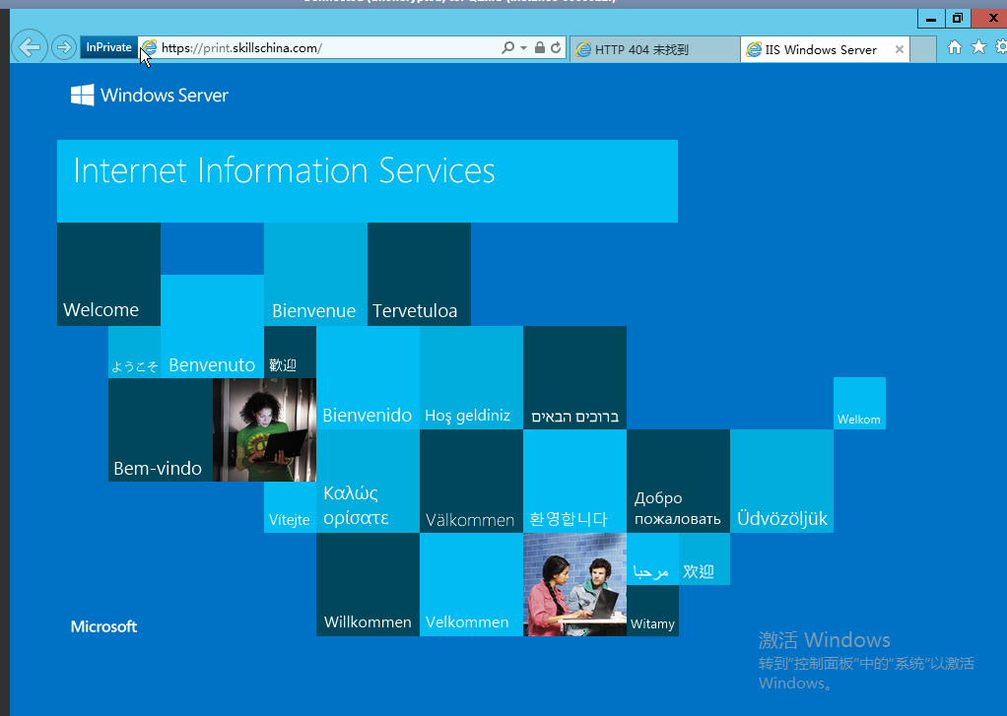
Task: Minimize the Internet Explorer window
Action: click(x=930, y=19)
